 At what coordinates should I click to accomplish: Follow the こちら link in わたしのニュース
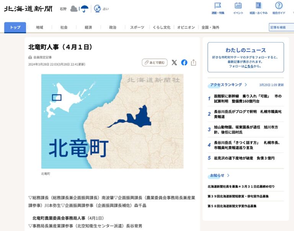coord(249,66)
